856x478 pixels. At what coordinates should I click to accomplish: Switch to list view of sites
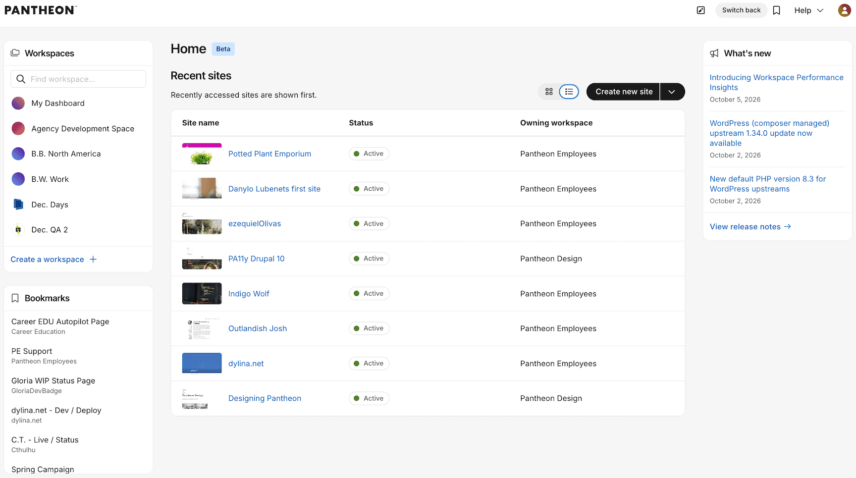pos(569,92)
